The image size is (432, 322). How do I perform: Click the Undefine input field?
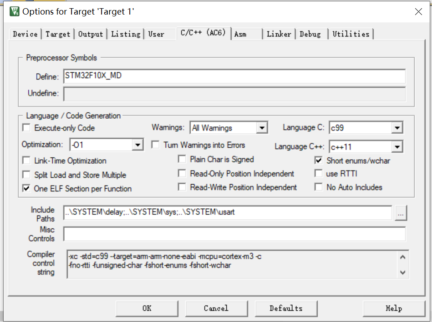(x=234, y=94)
